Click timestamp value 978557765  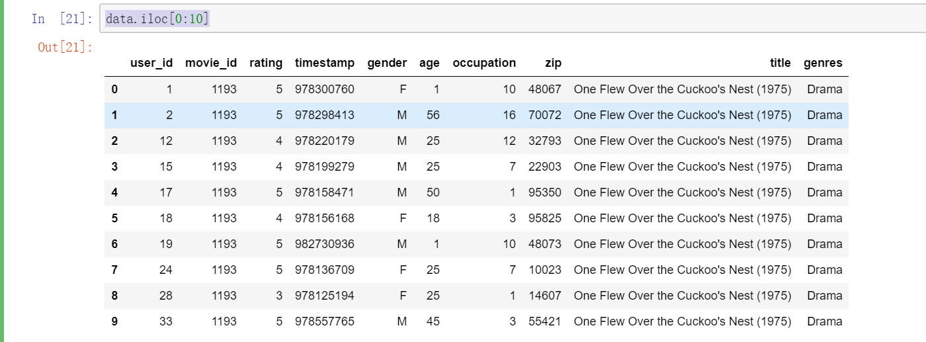click(325, 321)
